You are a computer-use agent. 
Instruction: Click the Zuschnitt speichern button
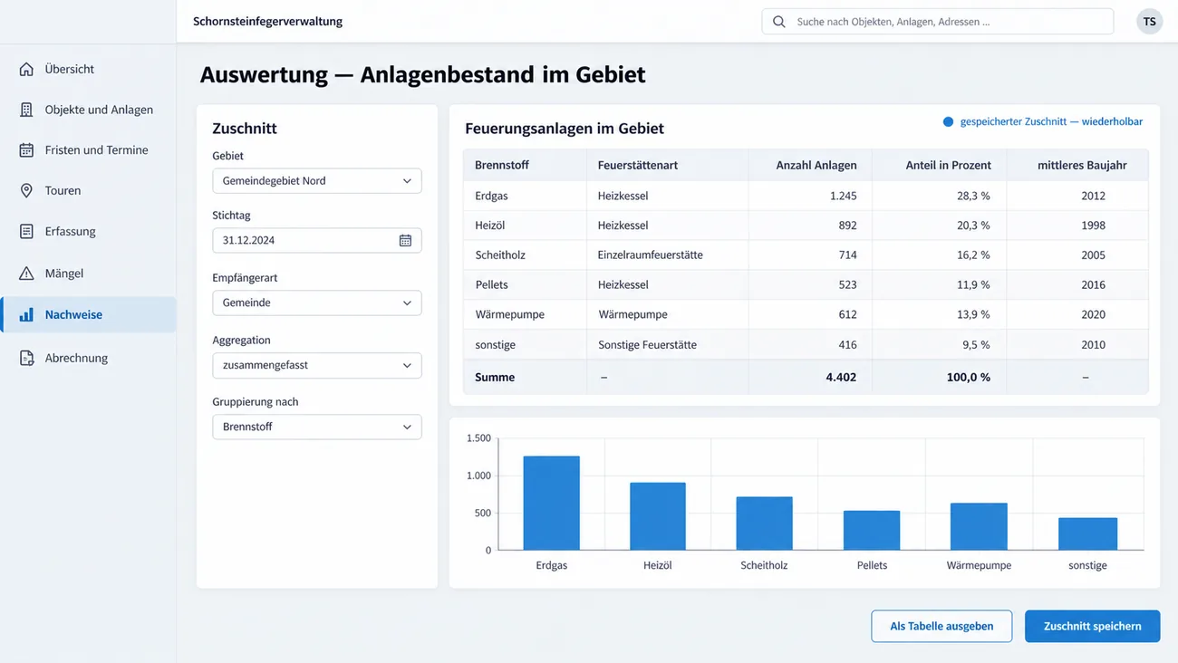(x=1092, y=626)
